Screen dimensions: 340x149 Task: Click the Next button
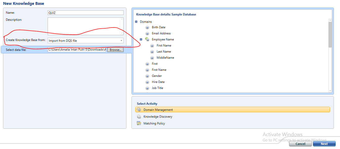[x=324, y=143]
